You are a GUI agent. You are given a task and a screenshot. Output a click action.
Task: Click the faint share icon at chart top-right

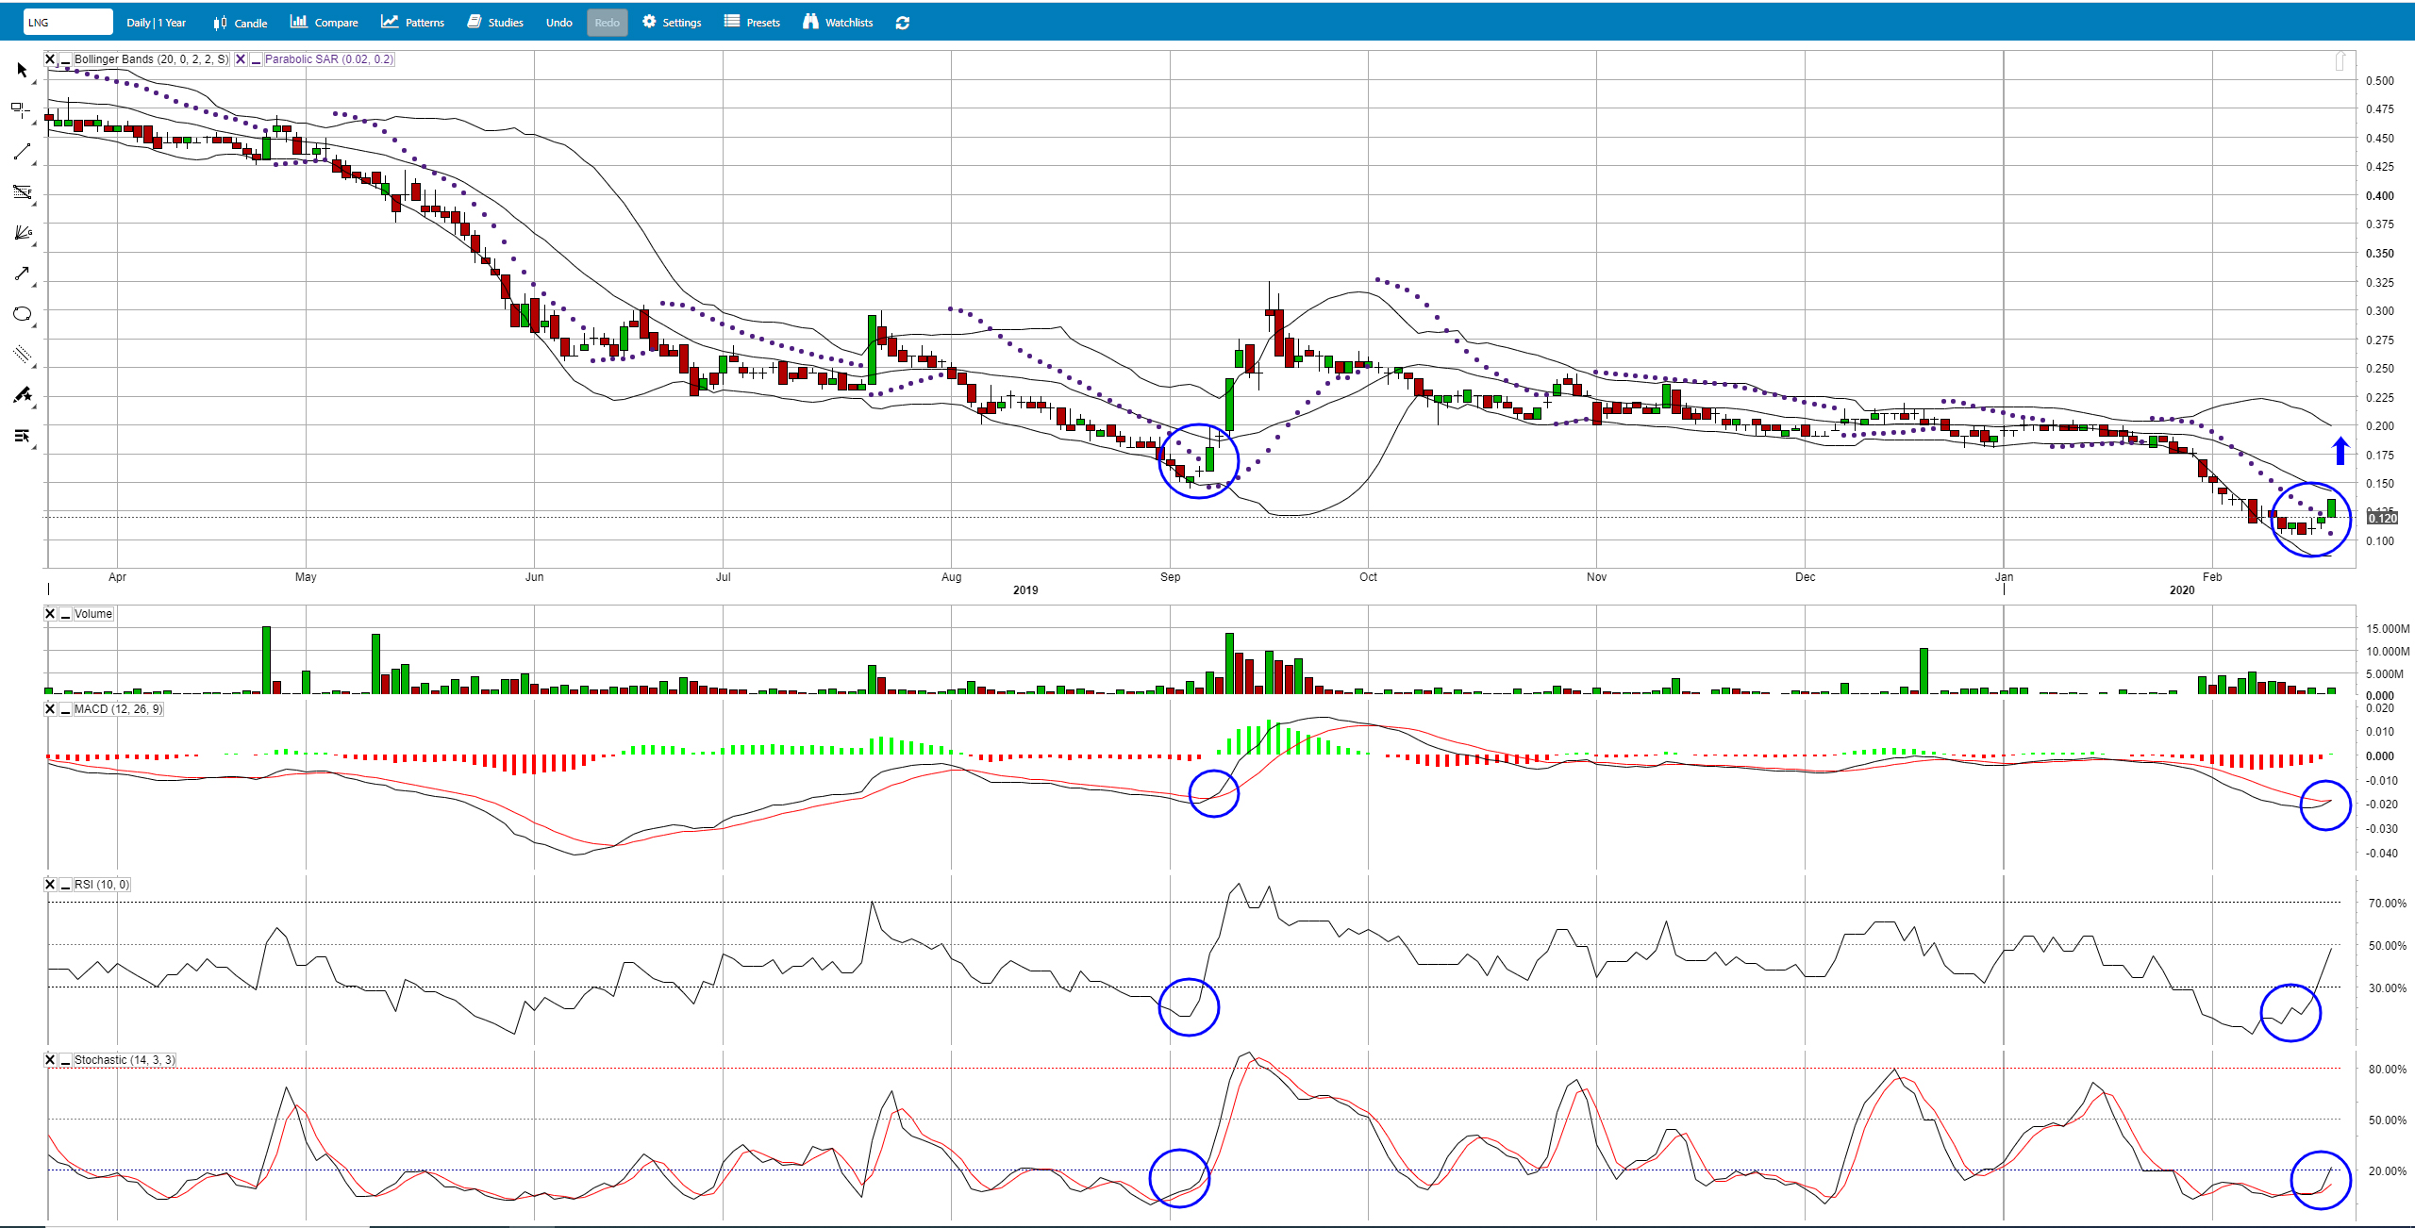click(2340, 60)
